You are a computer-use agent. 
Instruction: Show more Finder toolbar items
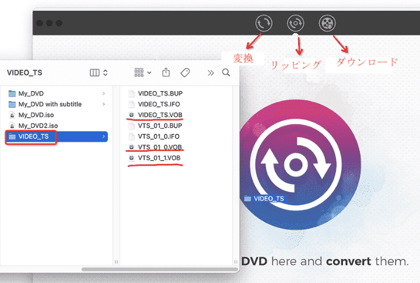(211, 73)
